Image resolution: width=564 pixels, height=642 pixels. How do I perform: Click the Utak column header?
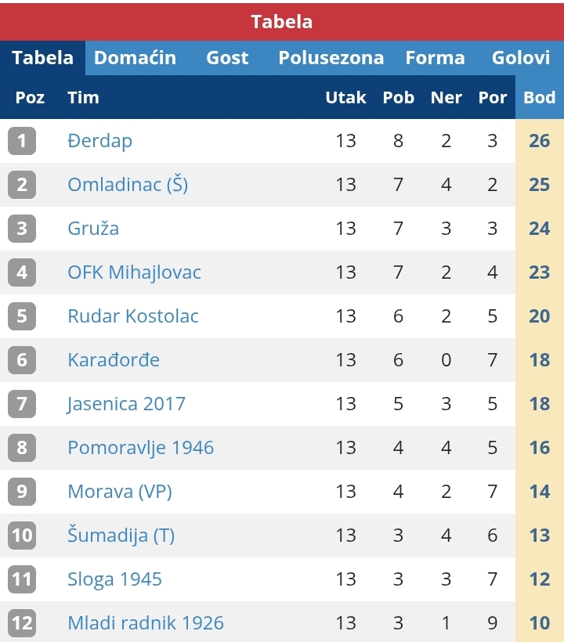(345, 98)
